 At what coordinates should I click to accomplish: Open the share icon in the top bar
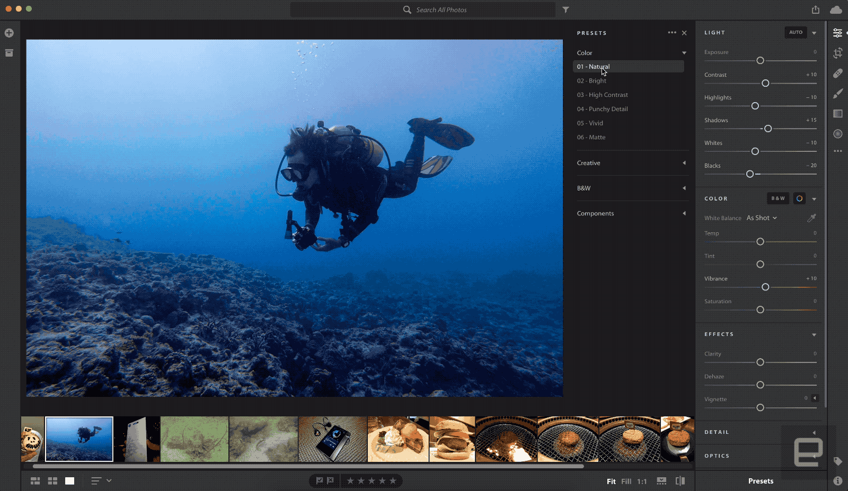pos(815,9)
